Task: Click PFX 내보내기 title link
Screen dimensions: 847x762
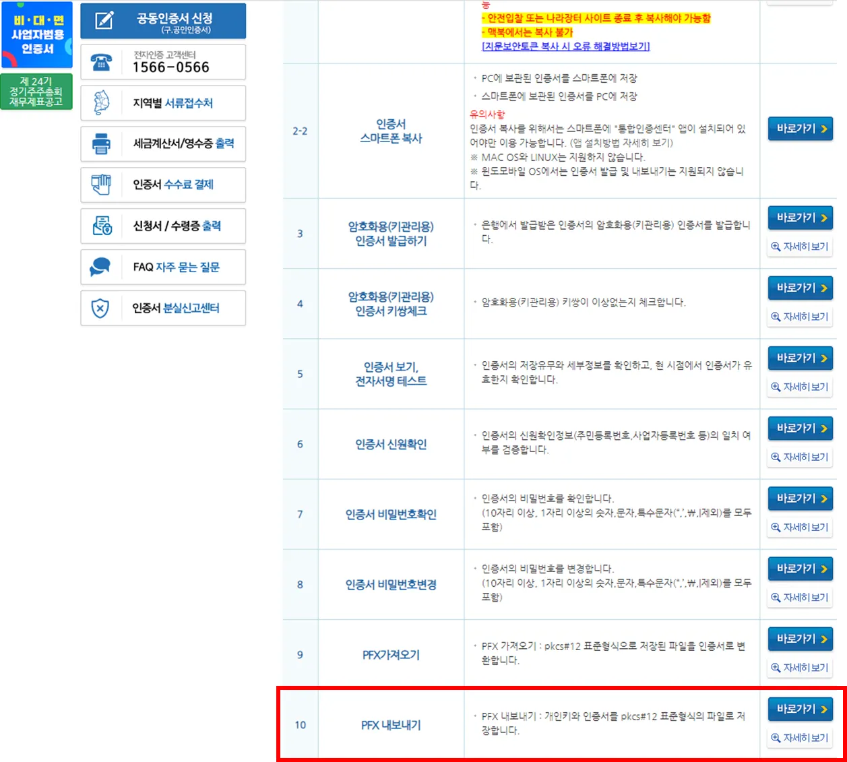Action: click(391, 725)
